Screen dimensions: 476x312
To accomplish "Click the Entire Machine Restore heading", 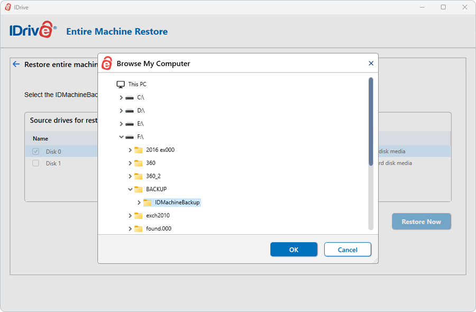I will (x=117, y=31).
